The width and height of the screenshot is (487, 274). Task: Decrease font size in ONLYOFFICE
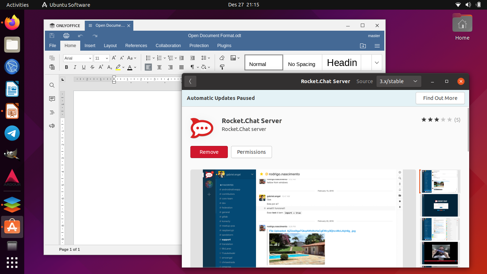(122, 58)
